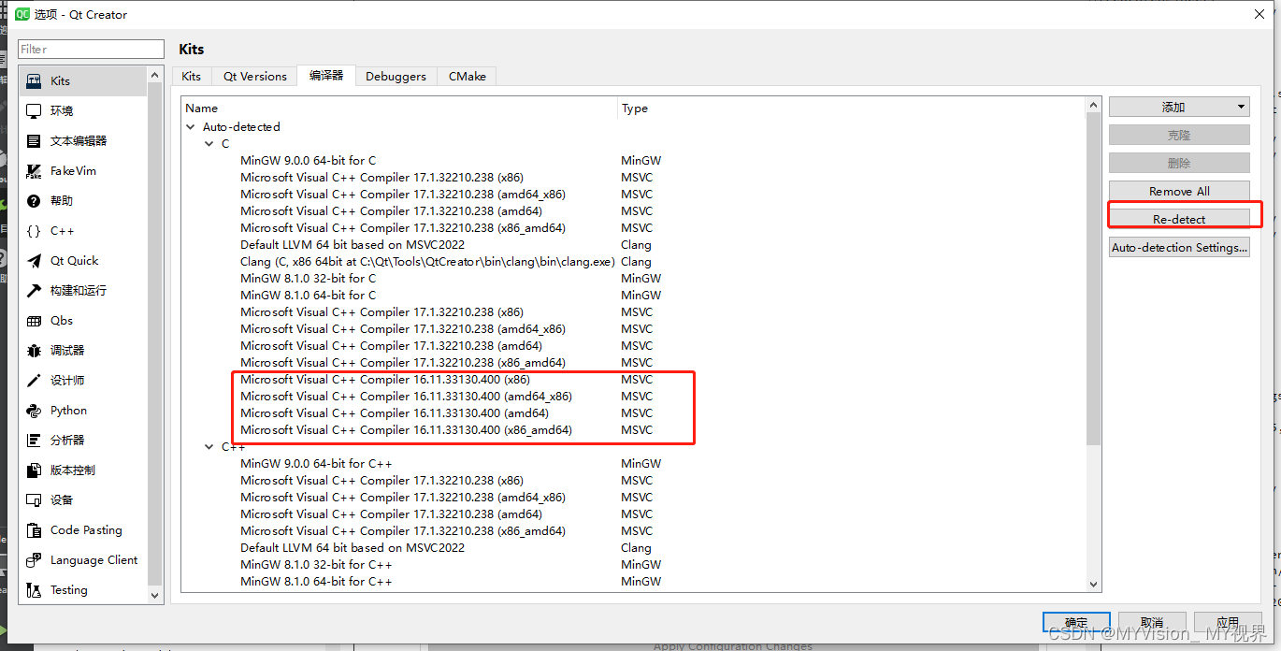Open the 版本控制 category icon
This screenshot has width=1281, height=651.
tap(34, 470)
